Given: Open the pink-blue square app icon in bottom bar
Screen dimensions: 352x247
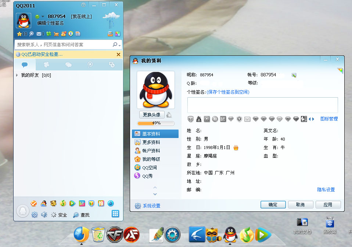Looking at the screenshot, I should point(82,203).
